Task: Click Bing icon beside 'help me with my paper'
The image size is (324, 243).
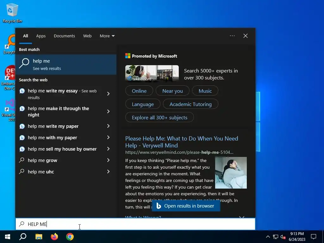Action: (x=22, y=138)
